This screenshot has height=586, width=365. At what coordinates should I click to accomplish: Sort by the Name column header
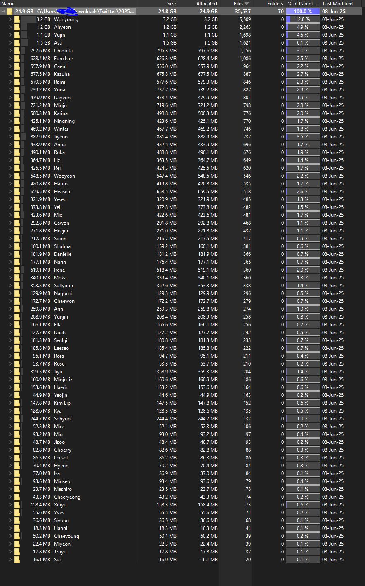click(68, 4)
